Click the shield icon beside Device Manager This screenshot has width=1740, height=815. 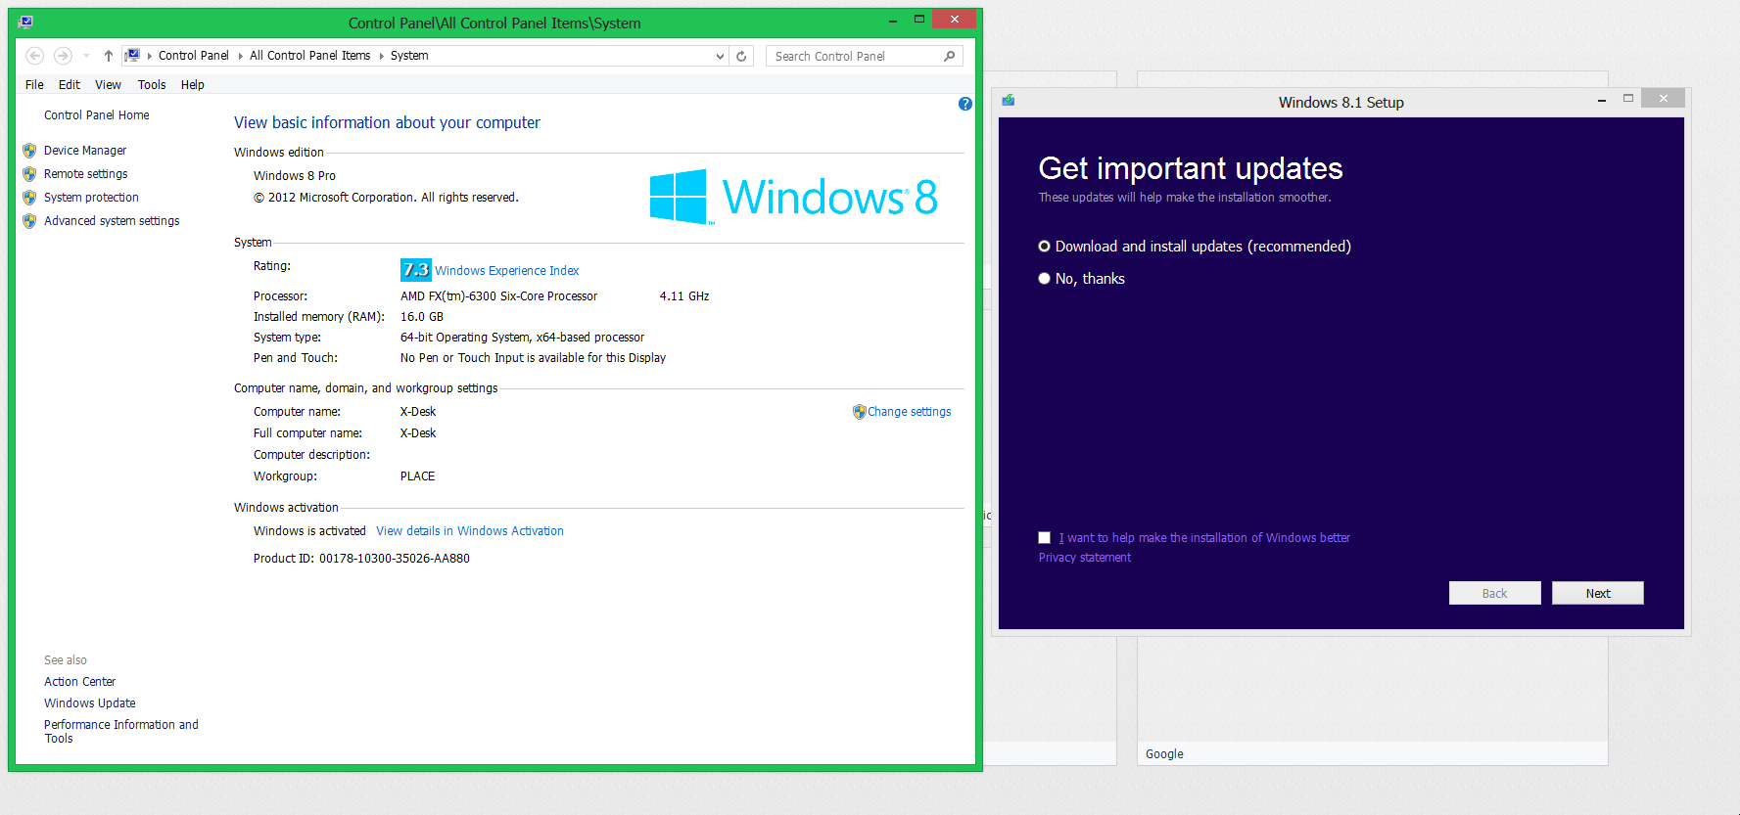point(29,151)
